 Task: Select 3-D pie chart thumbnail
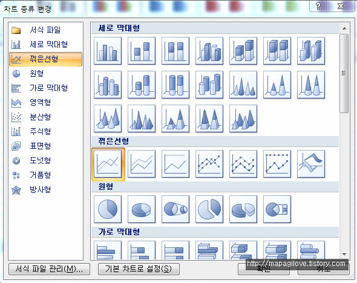[x=142, y=209]
